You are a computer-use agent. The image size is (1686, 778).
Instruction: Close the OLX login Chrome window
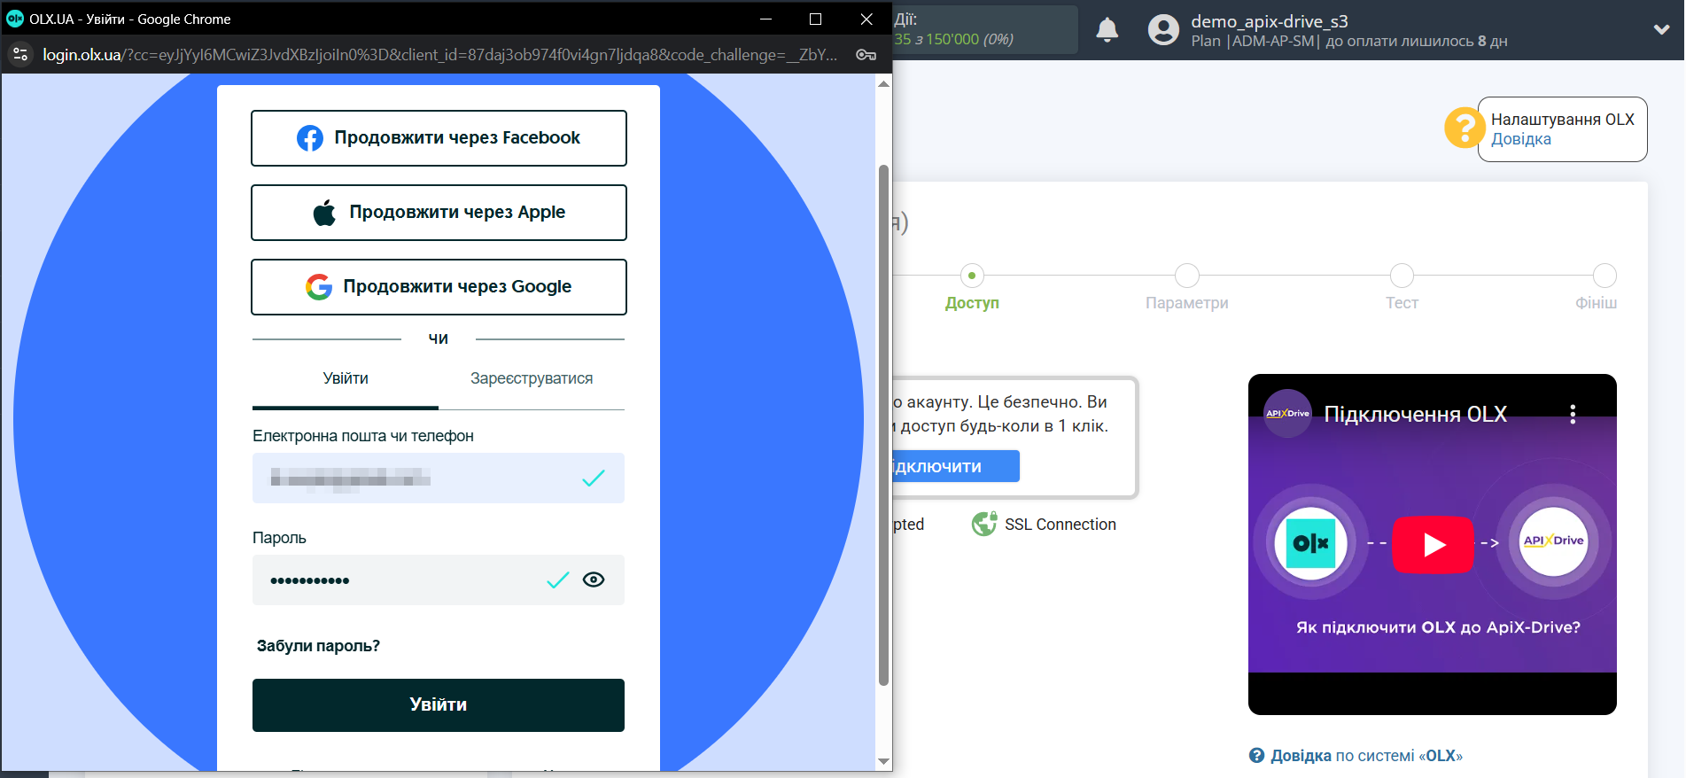coord(866,19)
